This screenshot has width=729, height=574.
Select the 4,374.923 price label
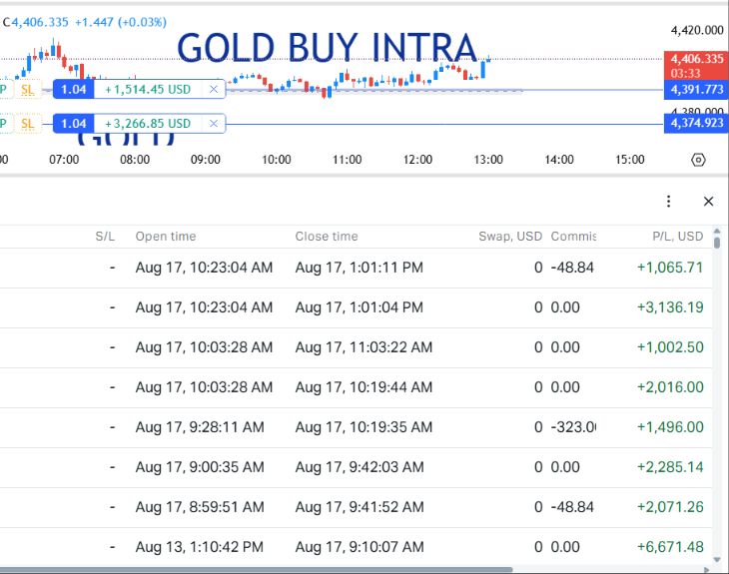pyautogui.click(x=696, y=123)
